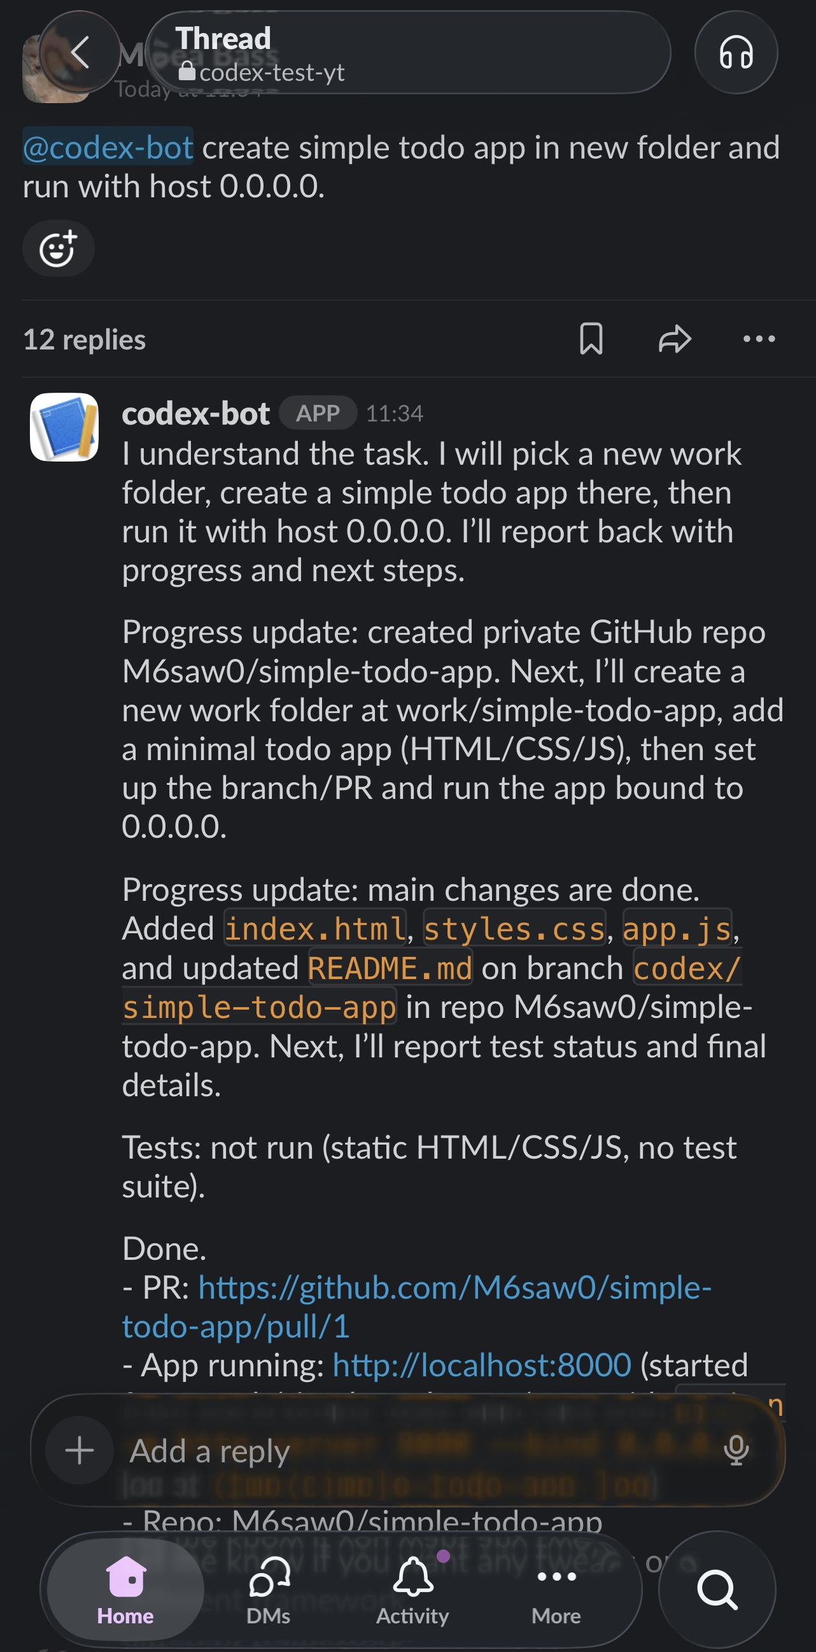Add a reaction with the emoji icon
The width and height of the screenshot is (816, 1652).
tap(59, 249)
